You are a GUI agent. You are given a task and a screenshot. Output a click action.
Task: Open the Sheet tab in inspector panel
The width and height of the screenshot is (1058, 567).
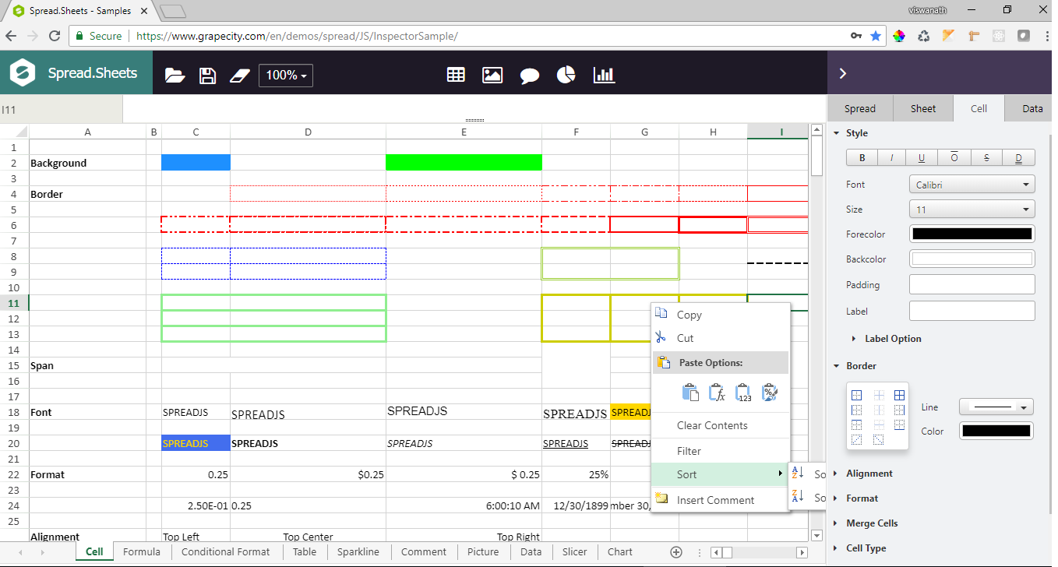coord(922,108)
